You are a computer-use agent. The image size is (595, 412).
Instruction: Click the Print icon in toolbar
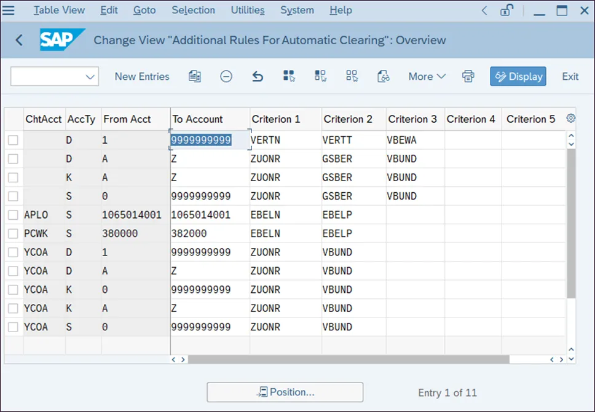pyautogui.click(x=468, y=76)
